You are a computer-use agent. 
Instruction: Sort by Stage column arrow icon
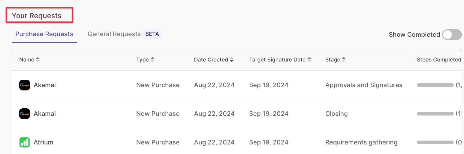click(344, 60)
